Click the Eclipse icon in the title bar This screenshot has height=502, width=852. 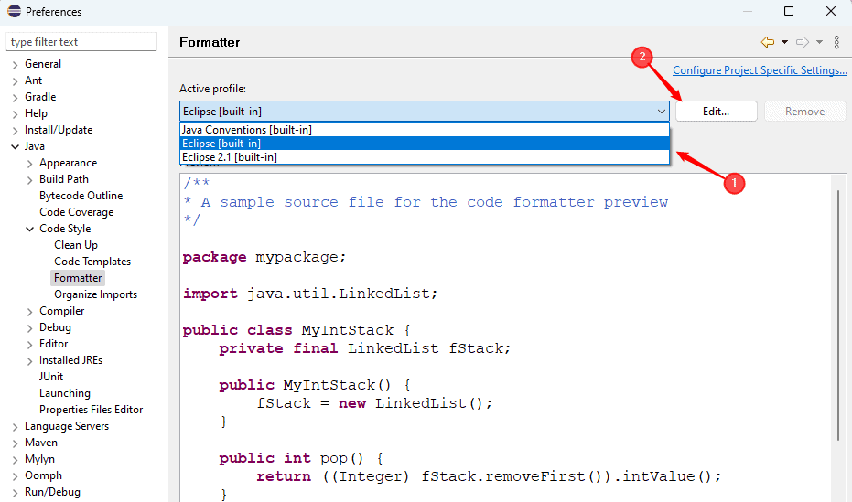point(13,12)
